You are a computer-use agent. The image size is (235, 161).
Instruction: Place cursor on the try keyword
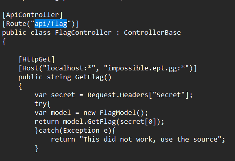pyautogui.click(x=41, y=104)
